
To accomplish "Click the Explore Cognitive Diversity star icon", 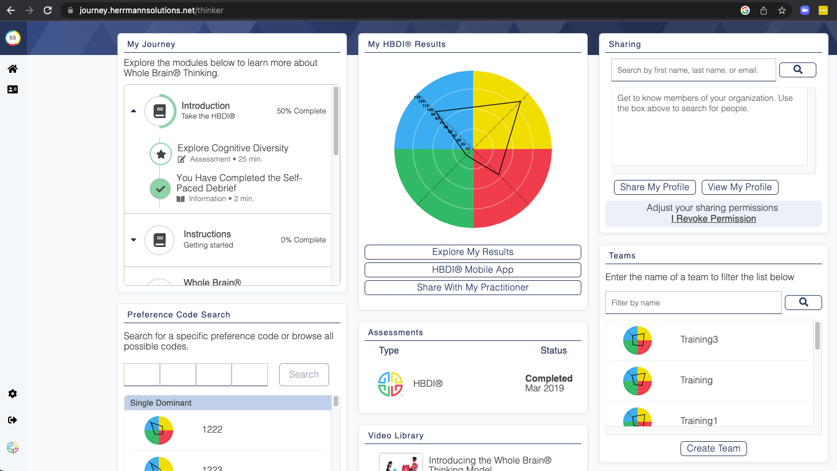I will click(x=161, y=154).
